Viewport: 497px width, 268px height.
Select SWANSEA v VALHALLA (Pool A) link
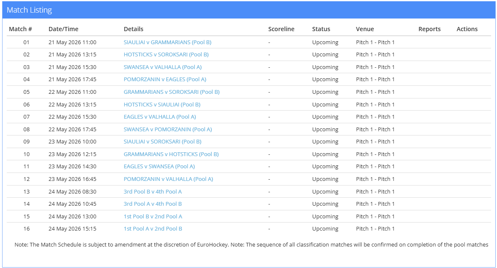(x=162, y=67)
